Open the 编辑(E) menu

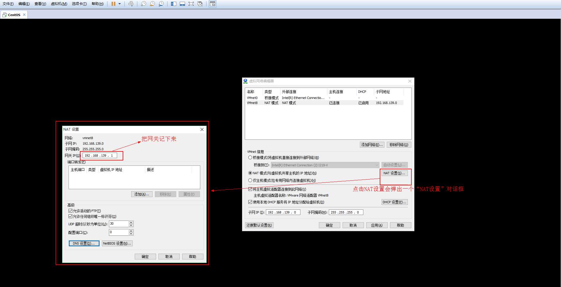(x=24, y=4)
